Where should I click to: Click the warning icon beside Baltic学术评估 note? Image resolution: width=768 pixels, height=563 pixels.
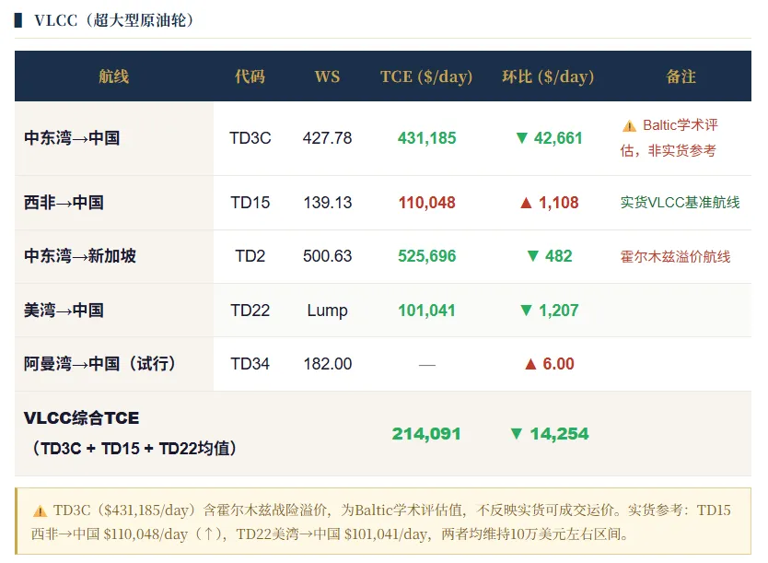coord(629,126)
